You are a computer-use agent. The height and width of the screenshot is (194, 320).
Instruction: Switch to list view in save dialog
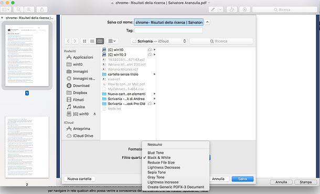(92, 41)
